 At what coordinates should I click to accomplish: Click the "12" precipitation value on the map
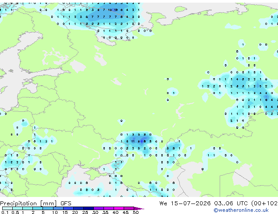coord(116,10)
